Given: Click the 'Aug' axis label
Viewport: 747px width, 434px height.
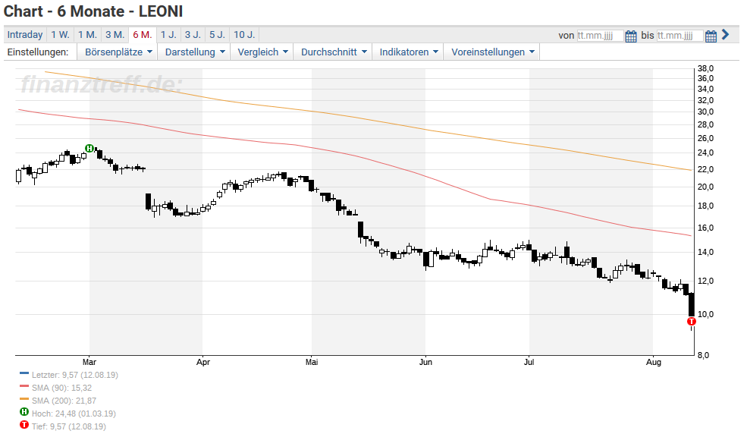Looking at the screenshot, I should [653, 362].
